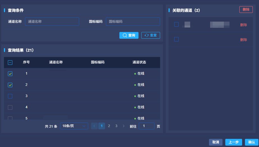259x147 pixels.
Task: Click the 重置 reset button
Action: pyautogui.click(x=151, y=35)
